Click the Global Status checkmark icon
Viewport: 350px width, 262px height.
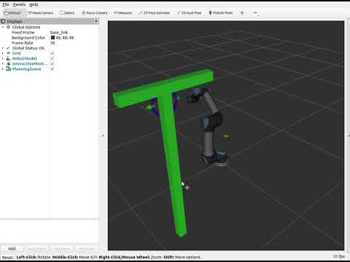tap(9, 48)
